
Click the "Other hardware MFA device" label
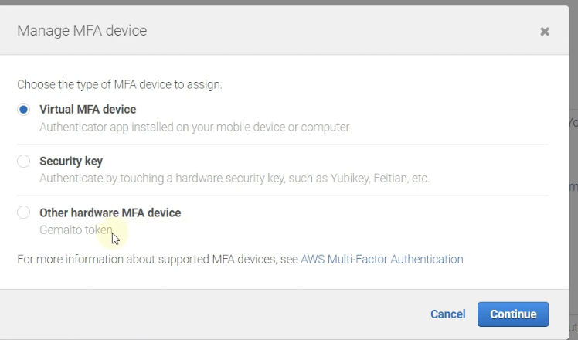(110, 212)
